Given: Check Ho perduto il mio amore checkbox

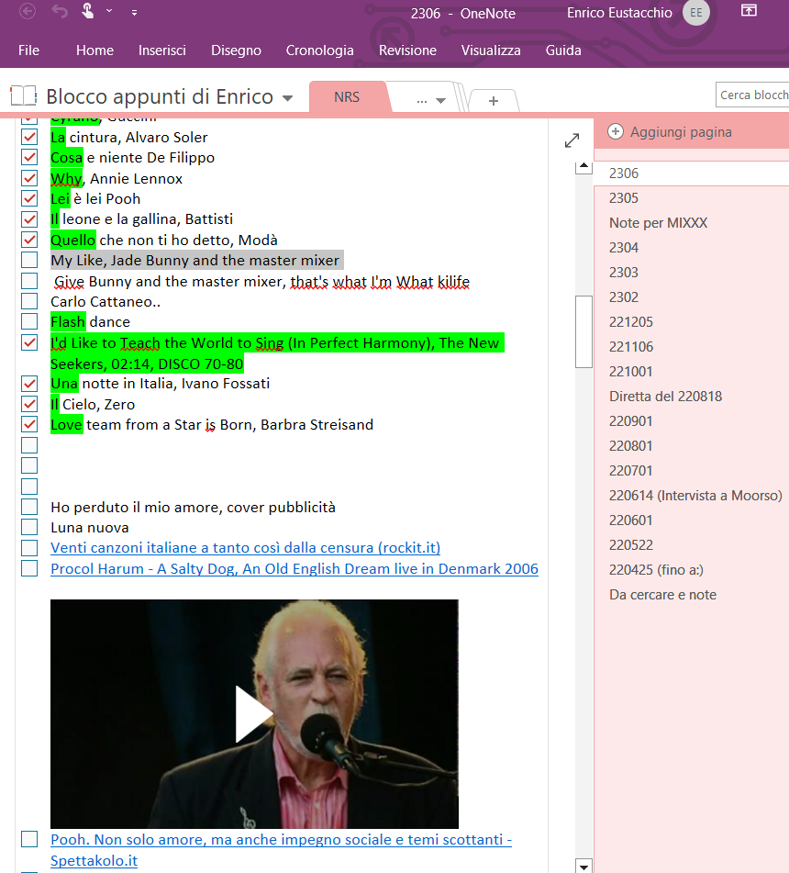Looking at the screenshot, I should click(29, 508).
